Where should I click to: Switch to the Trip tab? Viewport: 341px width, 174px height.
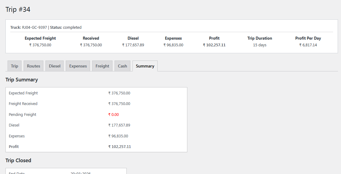(15, 66)
